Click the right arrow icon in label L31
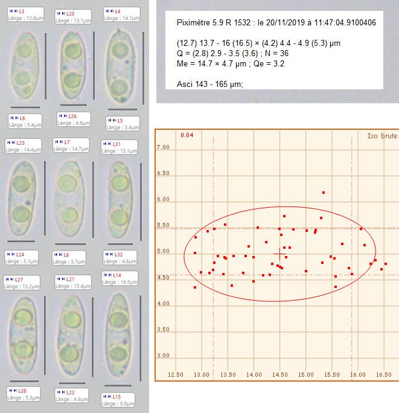Viewport: 399px width, 413px height. point(110,144)
